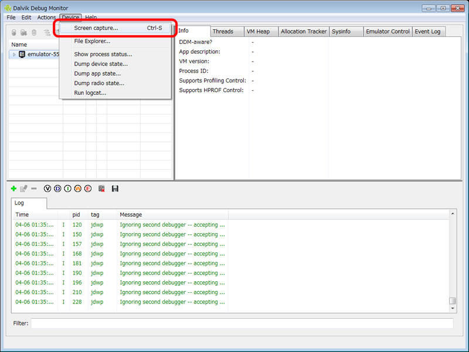Screen dimensions: 469x352
Task: Select Show process status... menu entry
Action: click(115, 54)
